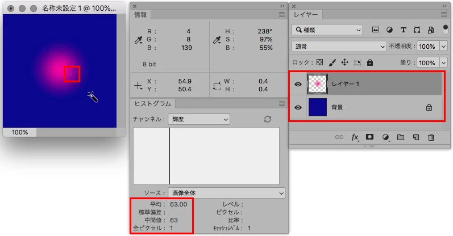Open the ヒストグラム panel options menu
The height and width of the screenshot is (236, 453).
click(x=282, y=104)
